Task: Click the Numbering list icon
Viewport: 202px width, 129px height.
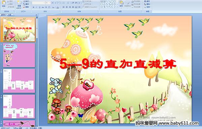Action: coord(68,3)
